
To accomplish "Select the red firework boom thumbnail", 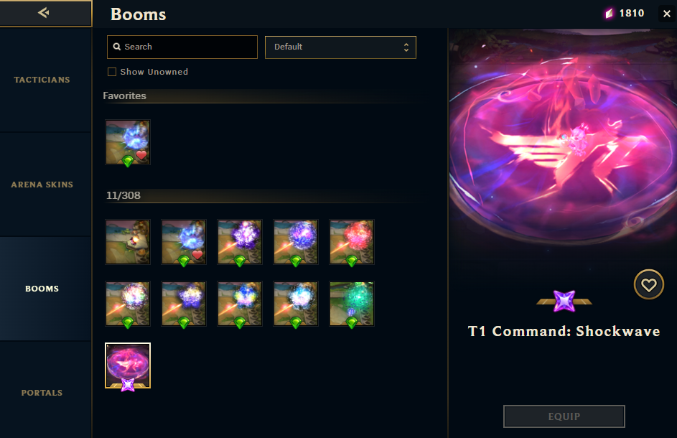I will 352,242.
